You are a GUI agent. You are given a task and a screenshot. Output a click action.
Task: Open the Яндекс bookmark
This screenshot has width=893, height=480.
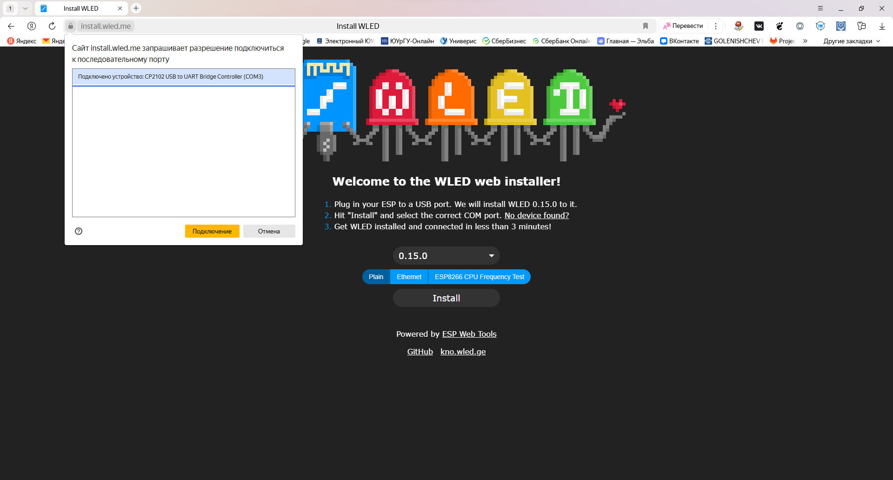tap(22, 41)
